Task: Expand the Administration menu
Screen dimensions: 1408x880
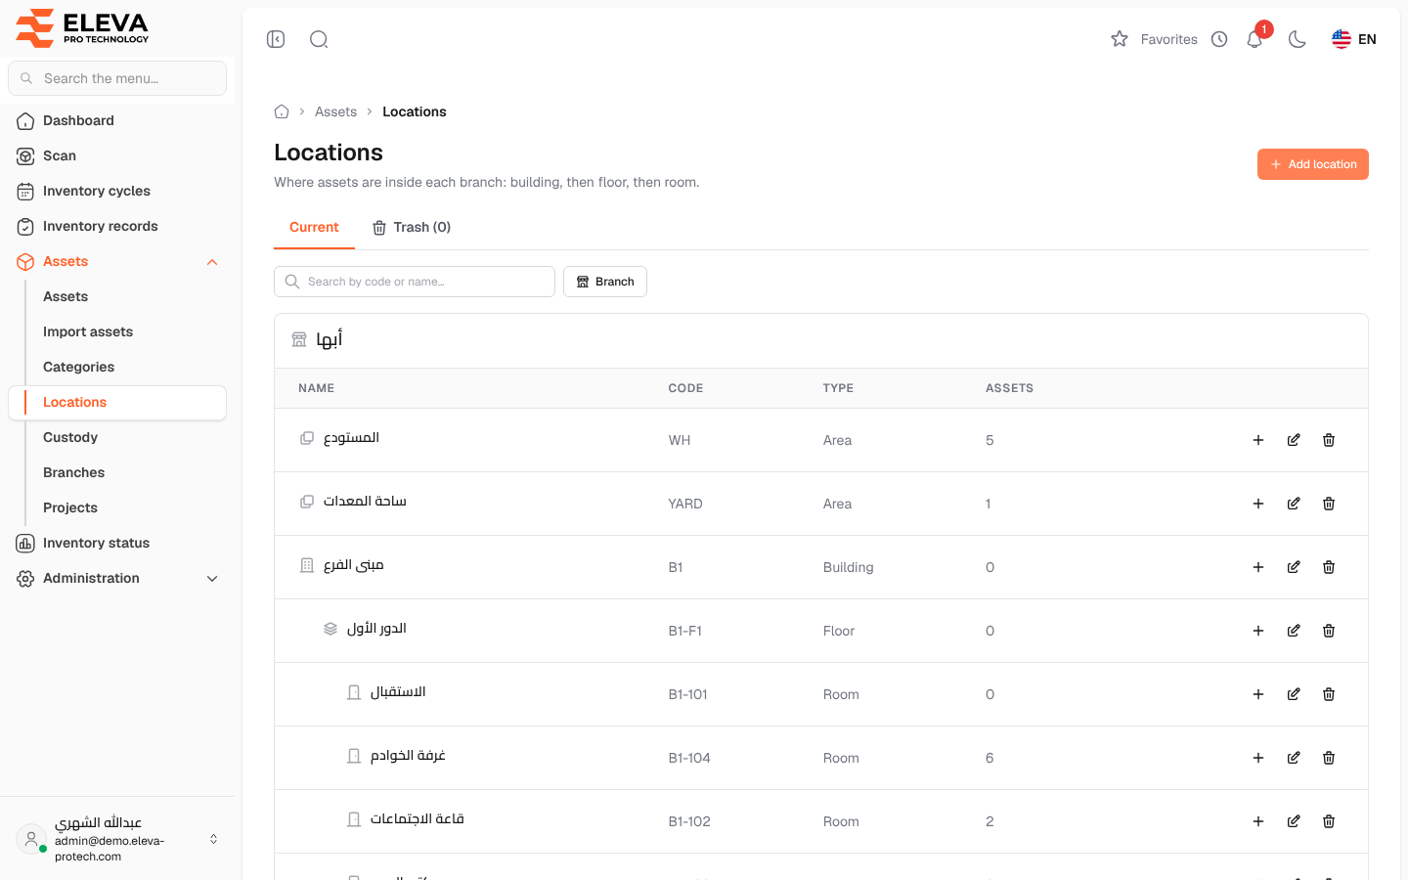Action: click(x=117, y=578)
